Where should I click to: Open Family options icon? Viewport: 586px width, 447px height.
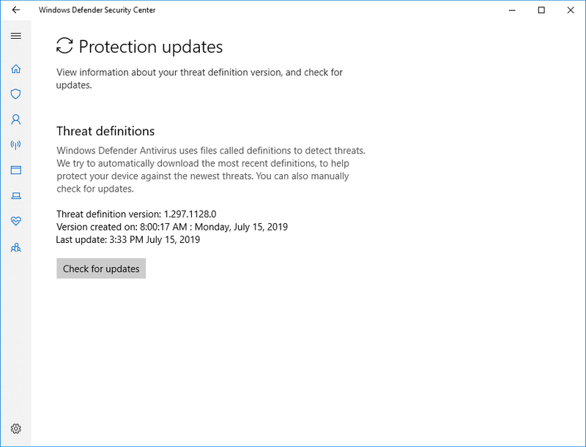[x=15, y=247]
